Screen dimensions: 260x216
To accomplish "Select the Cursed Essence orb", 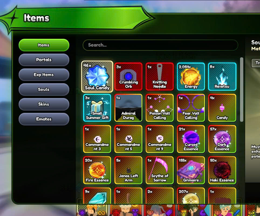I will point(191,139).
